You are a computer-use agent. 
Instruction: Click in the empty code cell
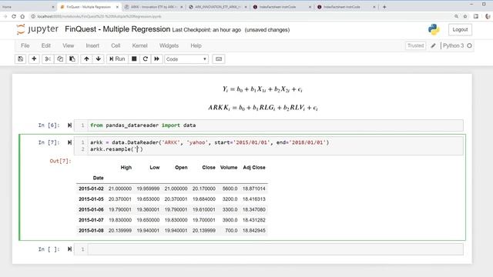(x=275, y=249)
